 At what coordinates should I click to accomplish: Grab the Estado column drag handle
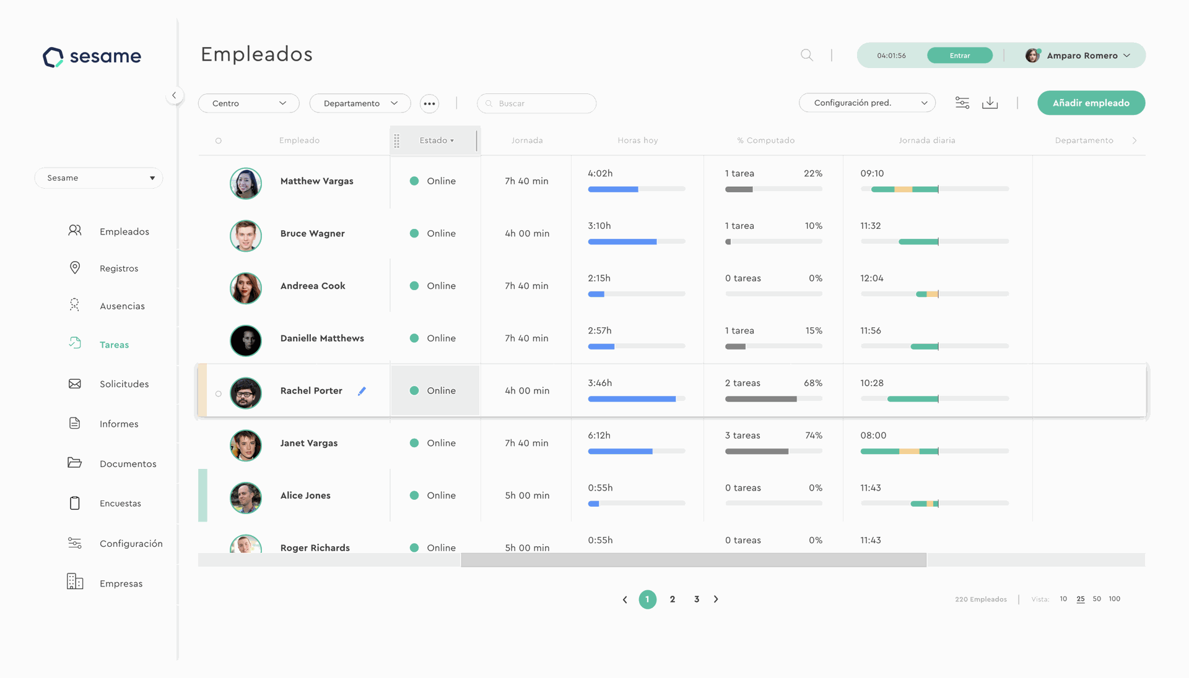point(397,141)
